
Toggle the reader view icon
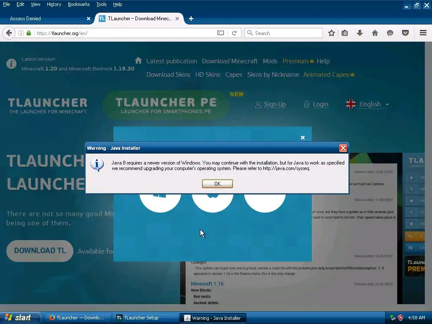220,33
